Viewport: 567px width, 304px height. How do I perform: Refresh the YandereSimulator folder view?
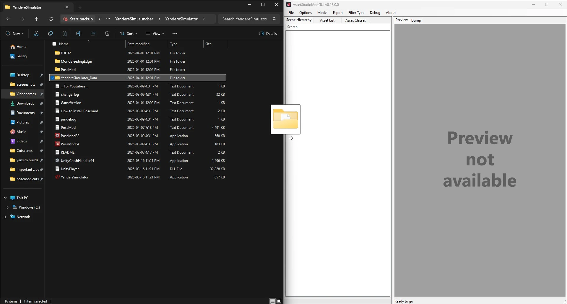coord(51,19)
